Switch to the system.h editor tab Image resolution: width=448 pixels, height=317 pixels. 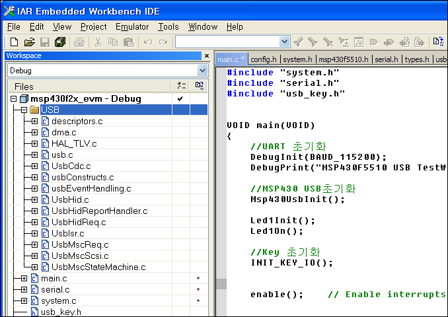(x=297, y=59)
